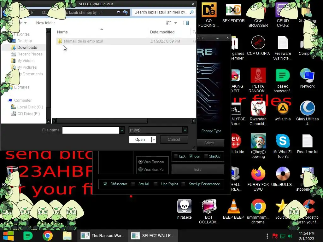Screen dimensions: 323x242
Task: Click the Open button
Action: (x=140, y=140)
